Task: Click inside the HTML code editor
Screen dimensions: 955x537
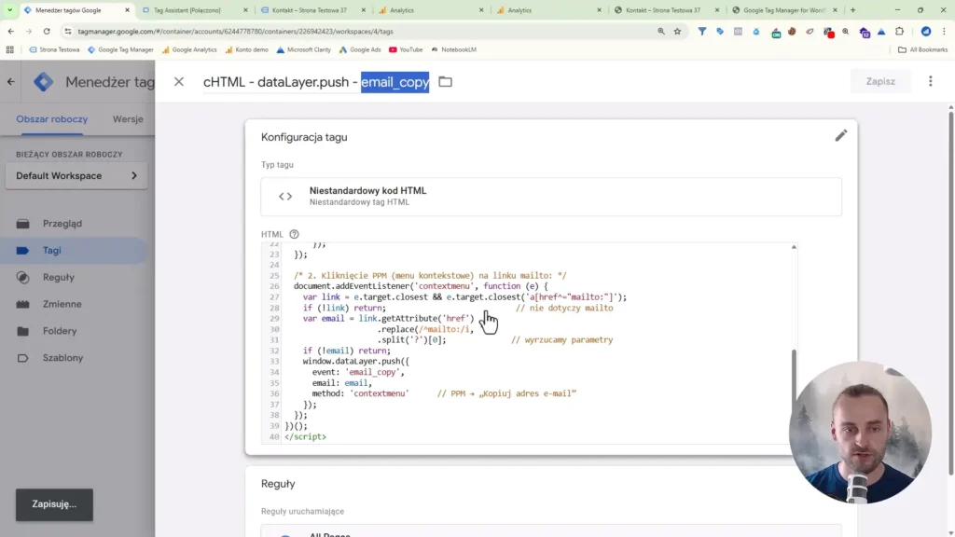Action: [x=529, y=343]
